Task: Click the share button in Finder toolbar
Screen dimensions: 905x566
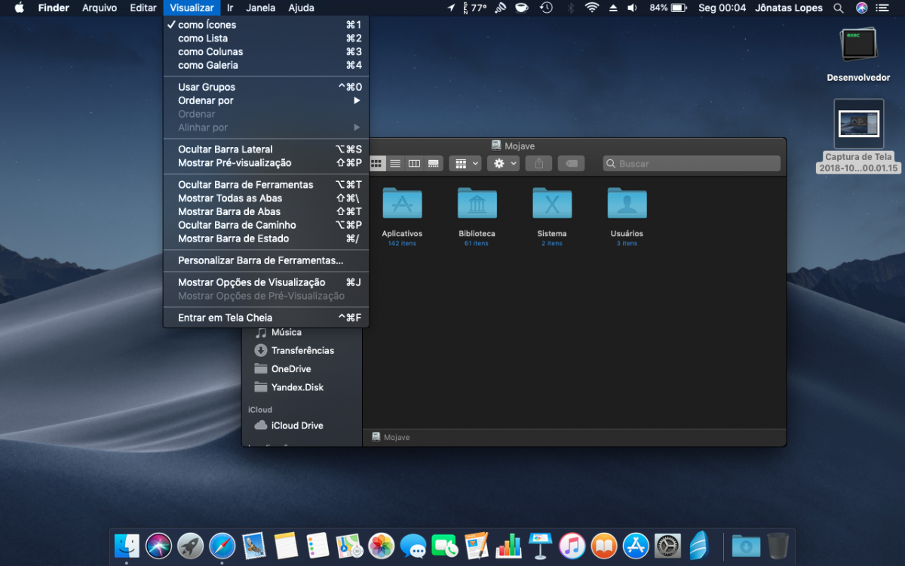Action: click(539, 164)
